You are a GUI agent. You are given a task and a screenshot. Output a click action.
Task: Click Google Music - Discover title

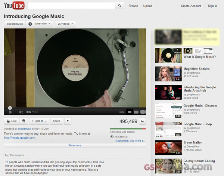pos(200,106)
